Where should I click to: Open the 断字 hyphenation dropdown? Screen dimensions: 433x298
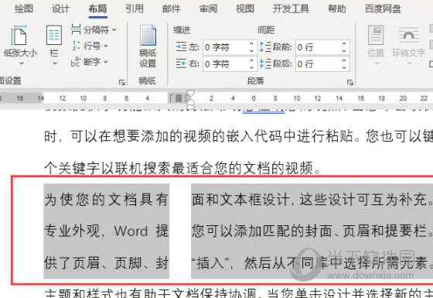(106, 62)
